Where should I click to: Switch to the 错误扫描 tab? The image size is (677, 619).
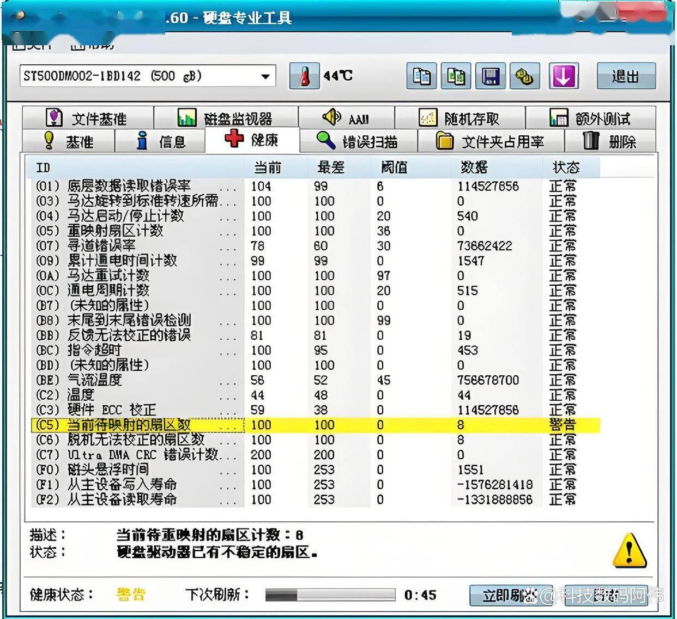(x=358, y=141)
